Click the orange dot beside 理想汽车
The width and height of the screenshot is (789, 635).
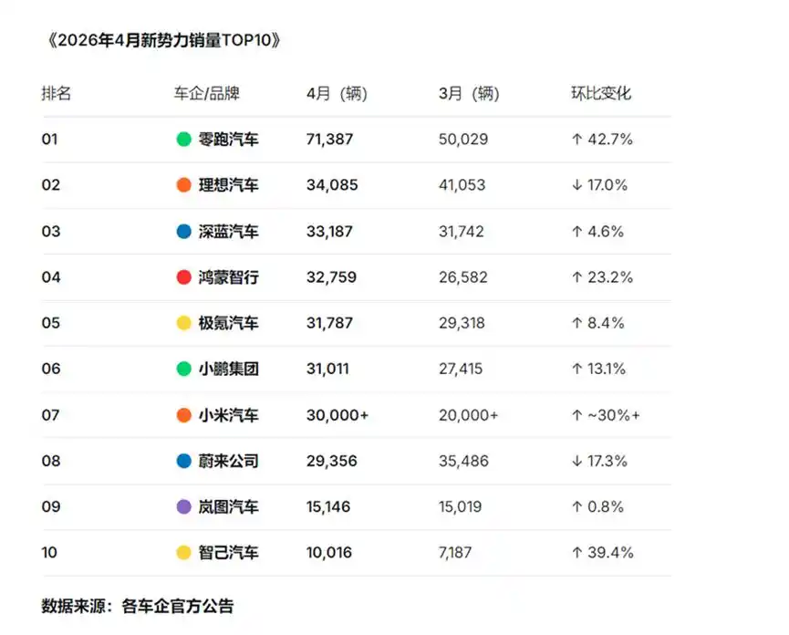pyautogui.click(x=183, y=184)
